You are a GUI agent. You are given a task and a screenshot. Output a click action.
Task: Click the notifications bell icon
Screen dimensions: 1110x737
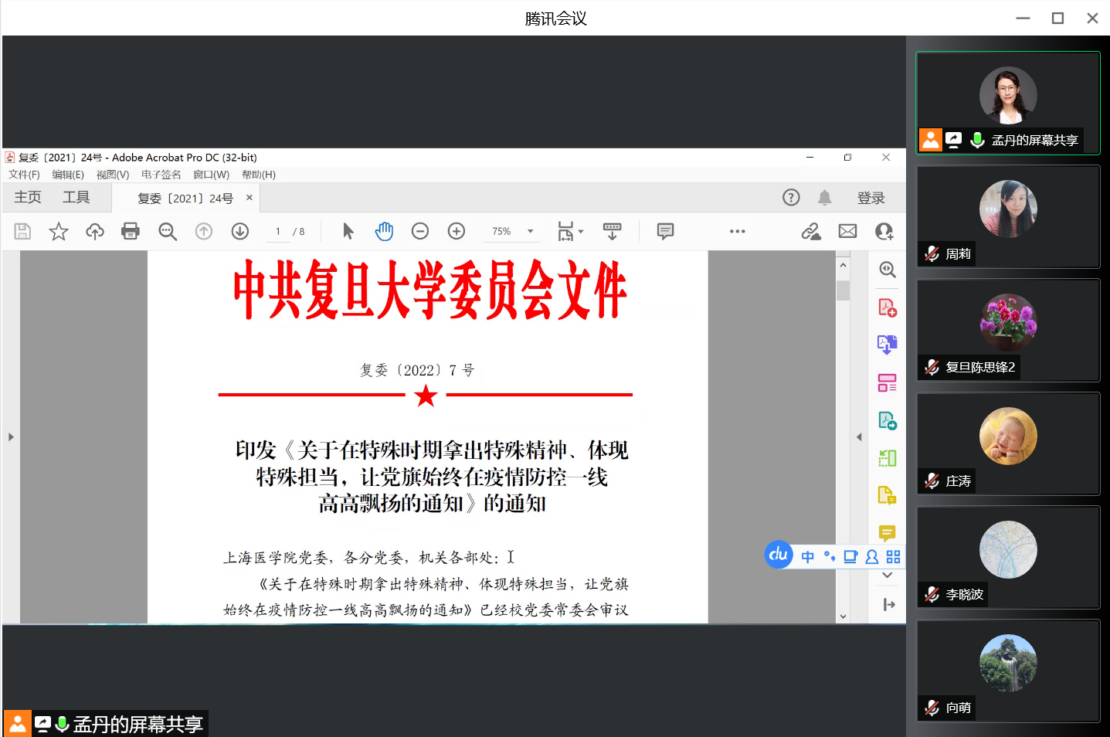(x=825, y=198)
